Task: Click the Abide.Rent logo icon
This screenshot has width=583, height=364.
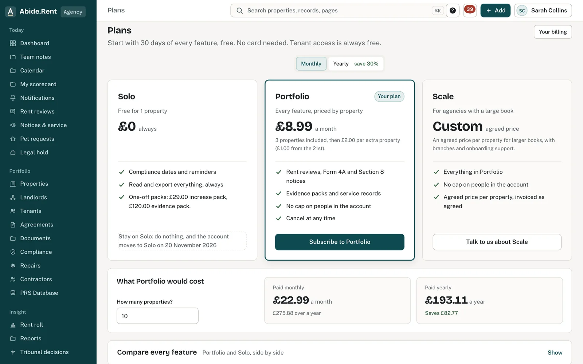Action: point(11,12)
